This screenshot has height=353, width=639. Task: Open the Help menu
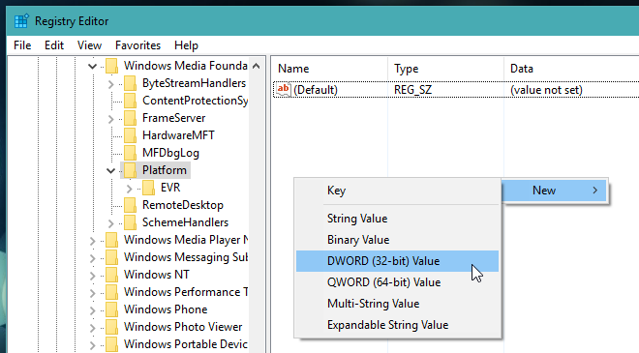(186, 45)
